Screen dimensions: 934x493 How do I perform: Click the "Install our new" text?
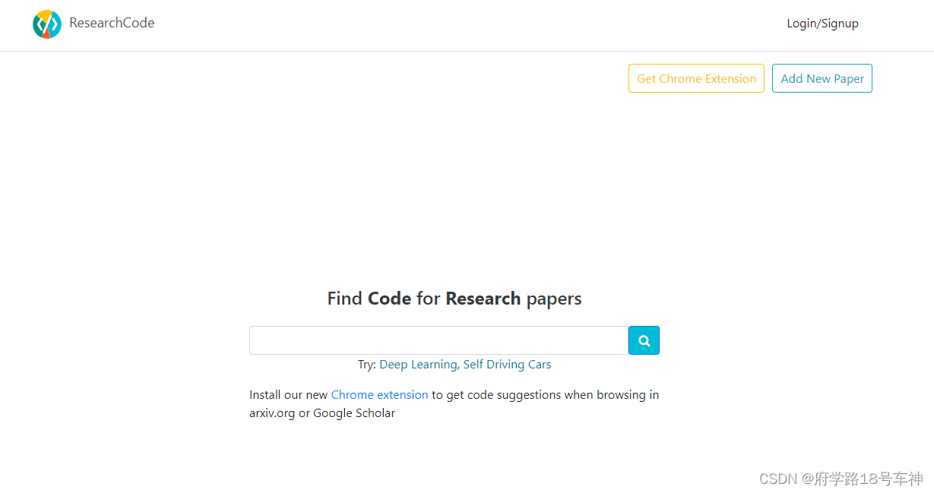pyautogui.click(x=288, y=395)
